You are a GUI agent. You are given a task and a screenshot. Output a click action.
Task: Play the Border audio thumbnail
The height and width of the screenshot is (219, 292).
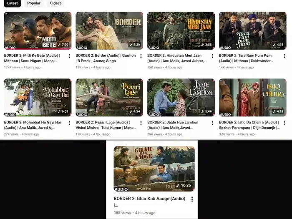pyautogui.click(x=109, y=30)
